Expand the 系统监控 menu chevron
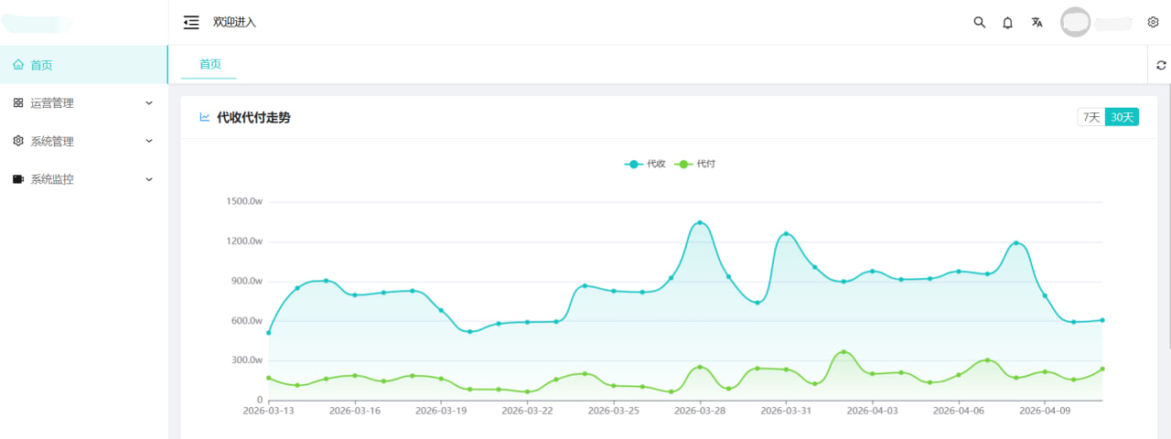 click(149, 179)
